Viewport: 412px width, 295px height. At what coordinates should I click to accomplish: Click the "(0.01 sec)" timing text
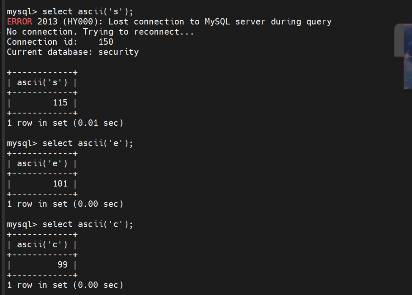pyautogui.click(x=98, y=123)
